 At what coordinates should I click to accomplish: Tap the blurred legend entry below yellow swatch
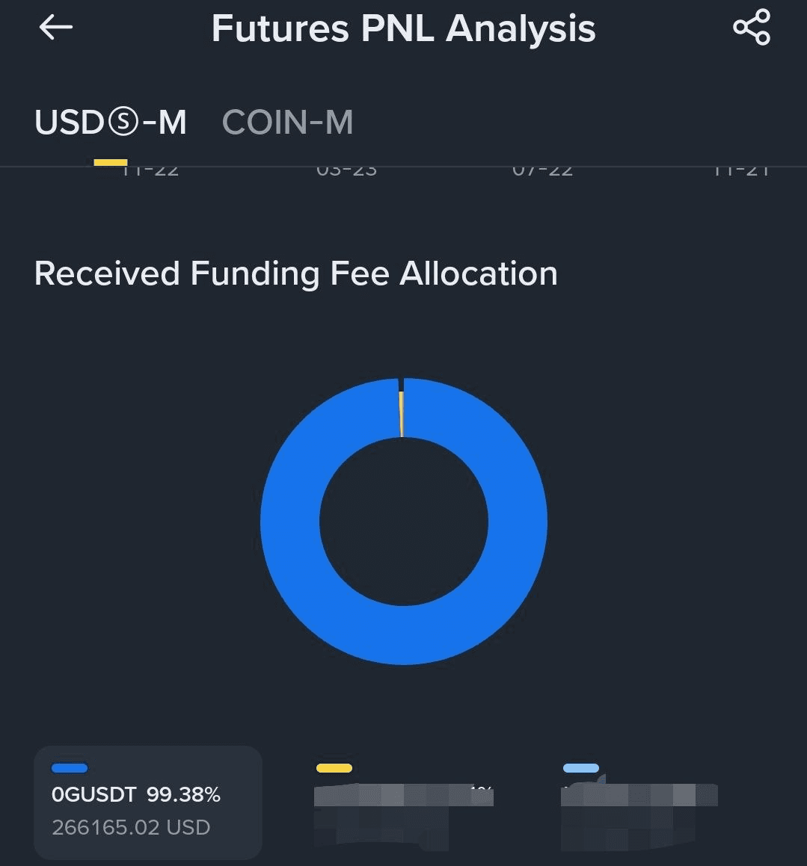(402, 813)
